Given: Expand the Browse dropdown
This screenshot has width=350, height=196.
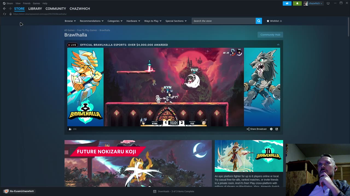Looking at the screenshot, I should coord(70,21).
